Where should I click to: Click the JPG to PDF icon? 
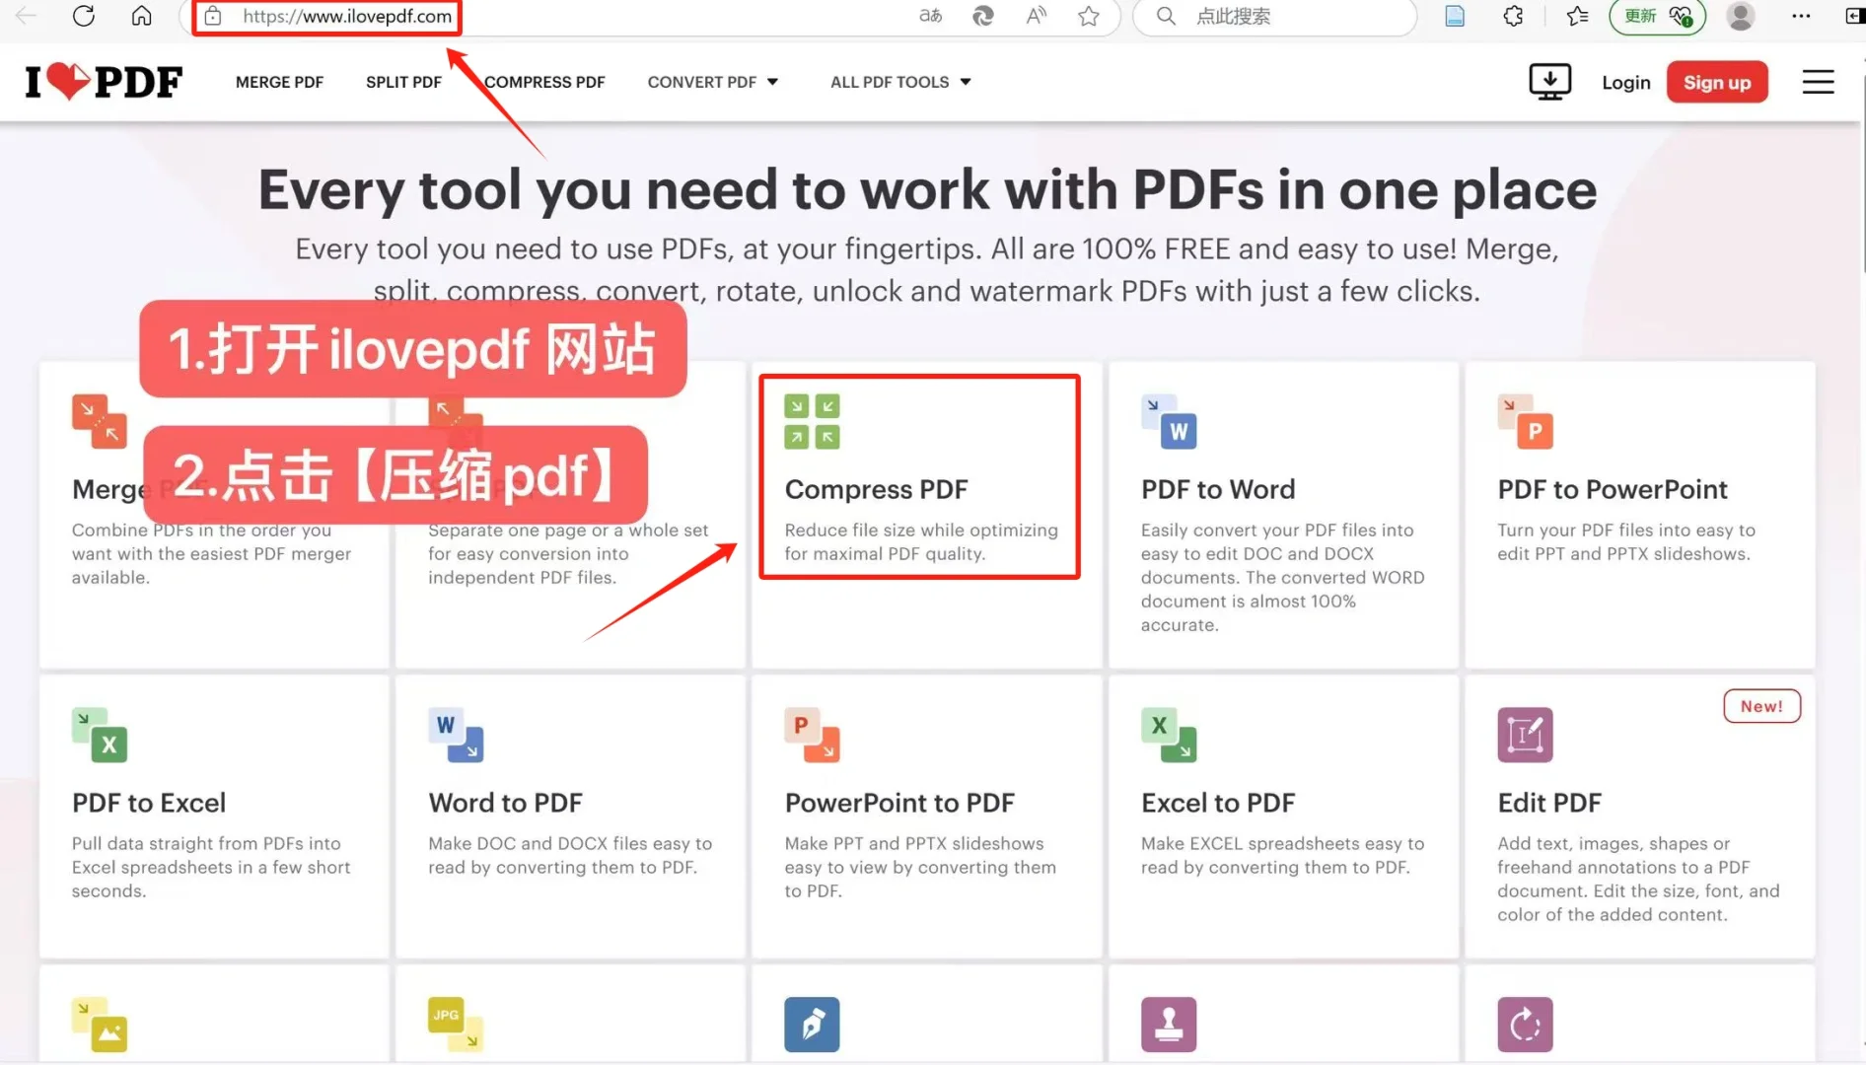(x=456, y=1025)
